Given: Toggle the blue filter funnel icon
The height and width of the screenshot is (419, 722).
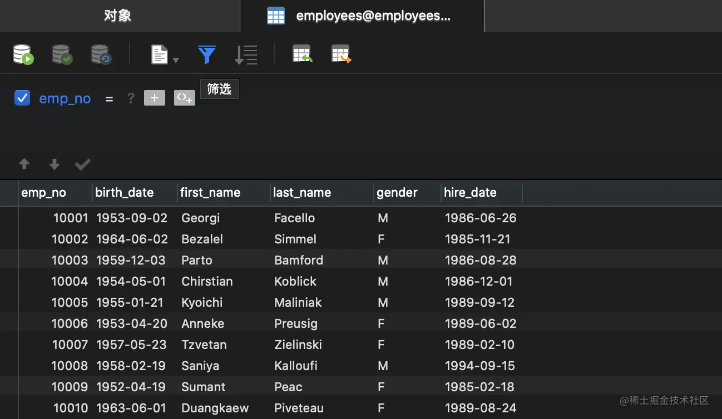Looking at the screenshot, I should click(x=206, y=54).
